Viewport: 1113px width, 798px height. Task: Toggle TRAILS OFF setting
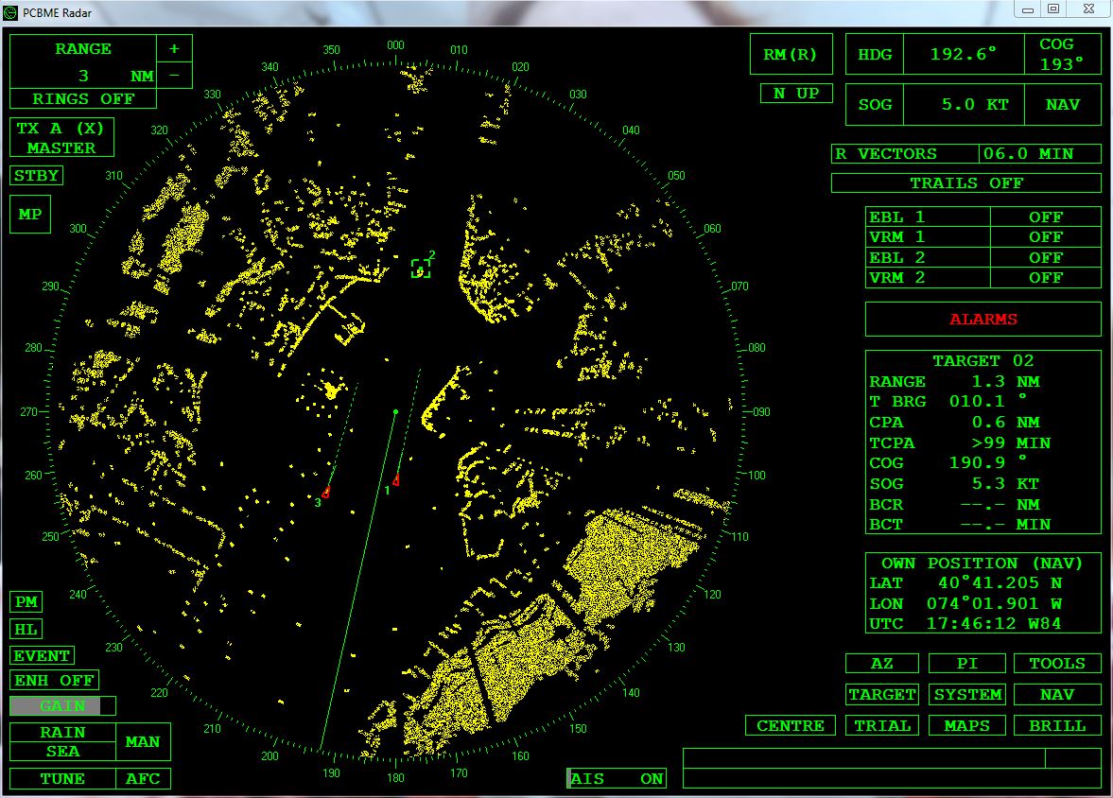click(x=965, y=183)
